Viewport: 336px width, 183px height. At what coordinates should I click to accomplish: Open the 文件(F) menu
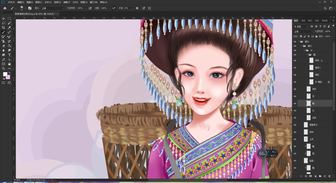click(x=11, y=2)
